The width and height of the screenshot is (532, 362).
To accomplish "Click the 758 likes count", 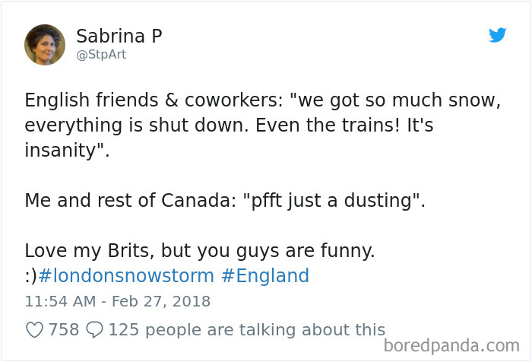I will [x=64, y=330].
